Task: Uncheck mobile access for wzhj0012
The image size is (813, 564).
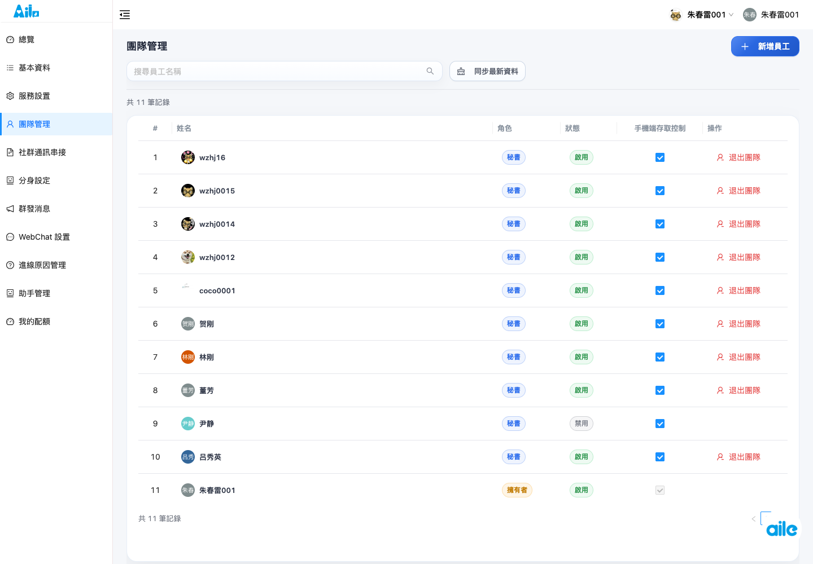Action: [660, 257]
